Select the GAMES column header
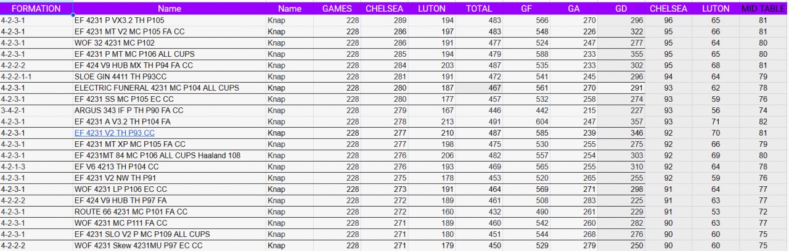This screenshot has height=251, width=789. 337,9
